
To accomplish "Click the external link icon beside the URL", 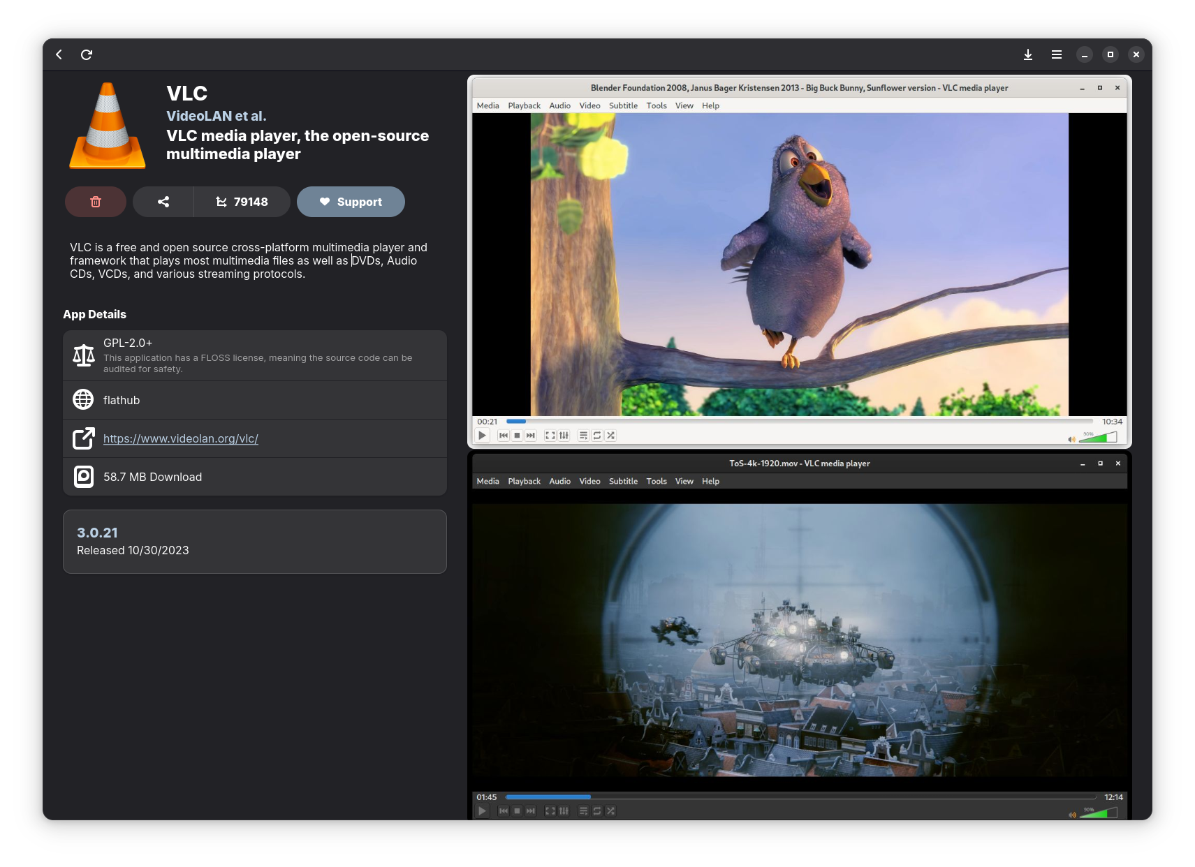I will (84, 438).
